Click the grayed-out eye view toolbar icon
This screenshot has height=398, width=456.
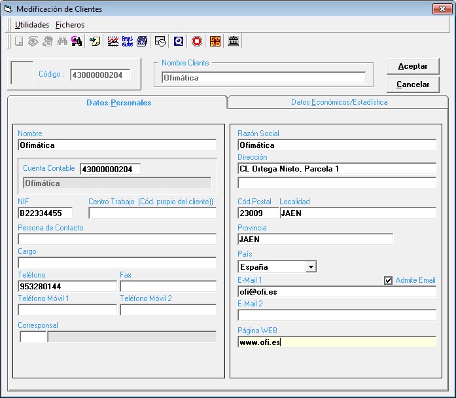tap(33, 41)
